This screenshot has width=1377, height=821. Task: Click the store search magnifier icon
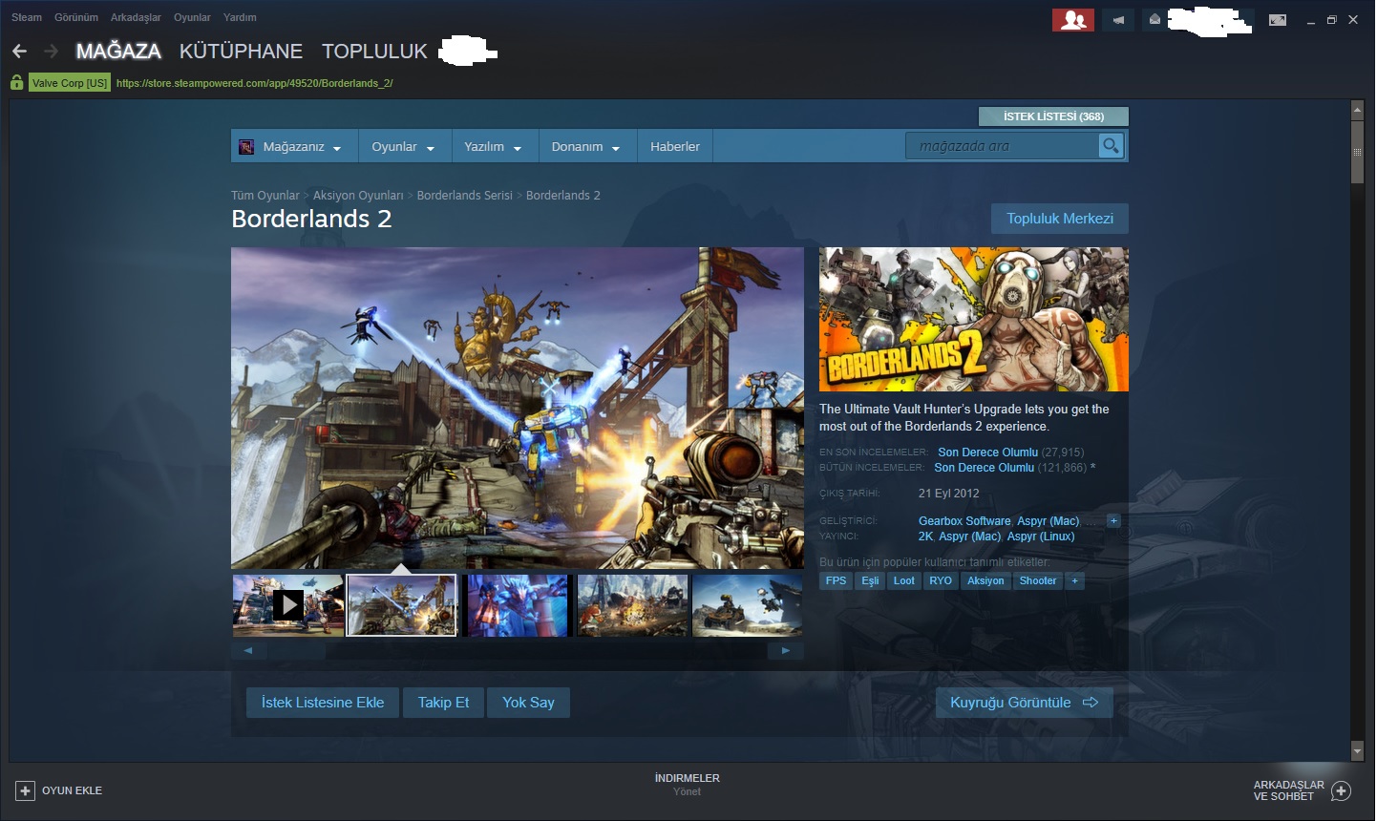tap(1110, 146)
